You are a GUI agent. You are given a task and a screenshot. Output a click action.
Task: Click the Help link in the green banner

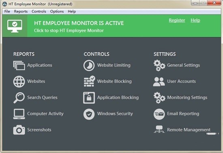coord(195,20)
